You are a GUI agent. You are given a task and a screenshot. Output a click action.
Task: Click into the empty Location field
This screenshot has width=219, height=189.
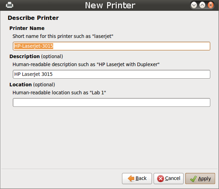tap(112, 103)
